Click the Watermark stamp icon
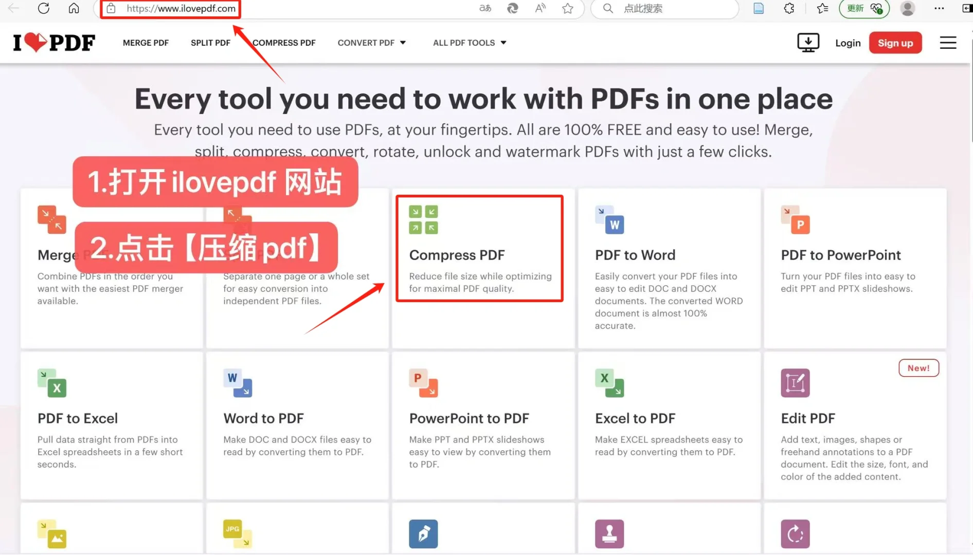This screenshot has width=973, height=555. click(x=609, y=534)
